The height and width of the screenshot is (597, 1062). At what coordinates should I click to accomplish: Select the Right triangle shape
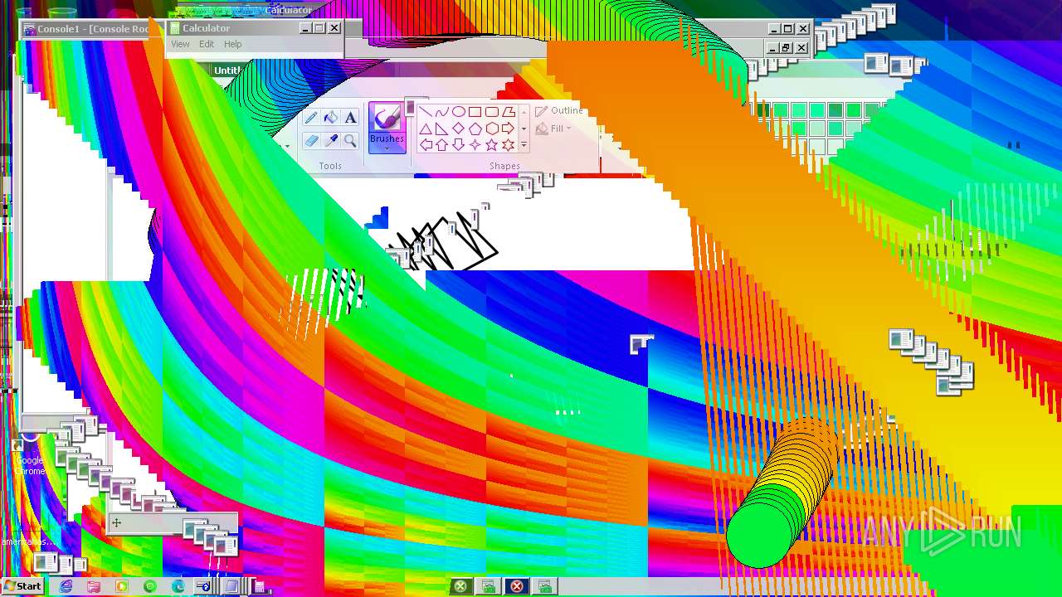[x=441, y=129]
